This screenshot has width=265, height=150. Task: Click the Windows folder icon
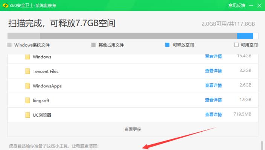pos(27,57)
